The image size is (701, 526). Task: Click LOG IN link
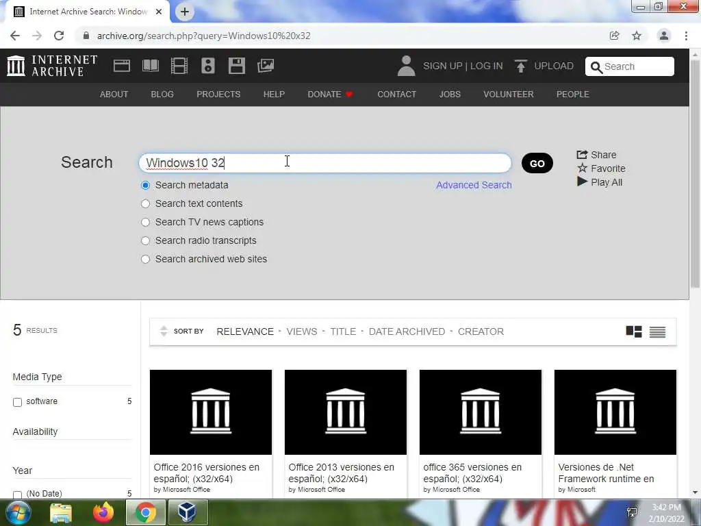[x=487, y=66]
